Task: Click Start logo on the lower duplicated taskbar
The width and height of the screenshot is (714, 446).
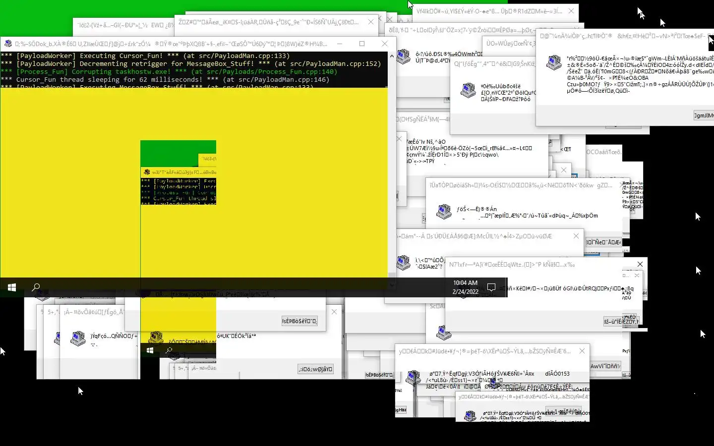Action: 150,350
